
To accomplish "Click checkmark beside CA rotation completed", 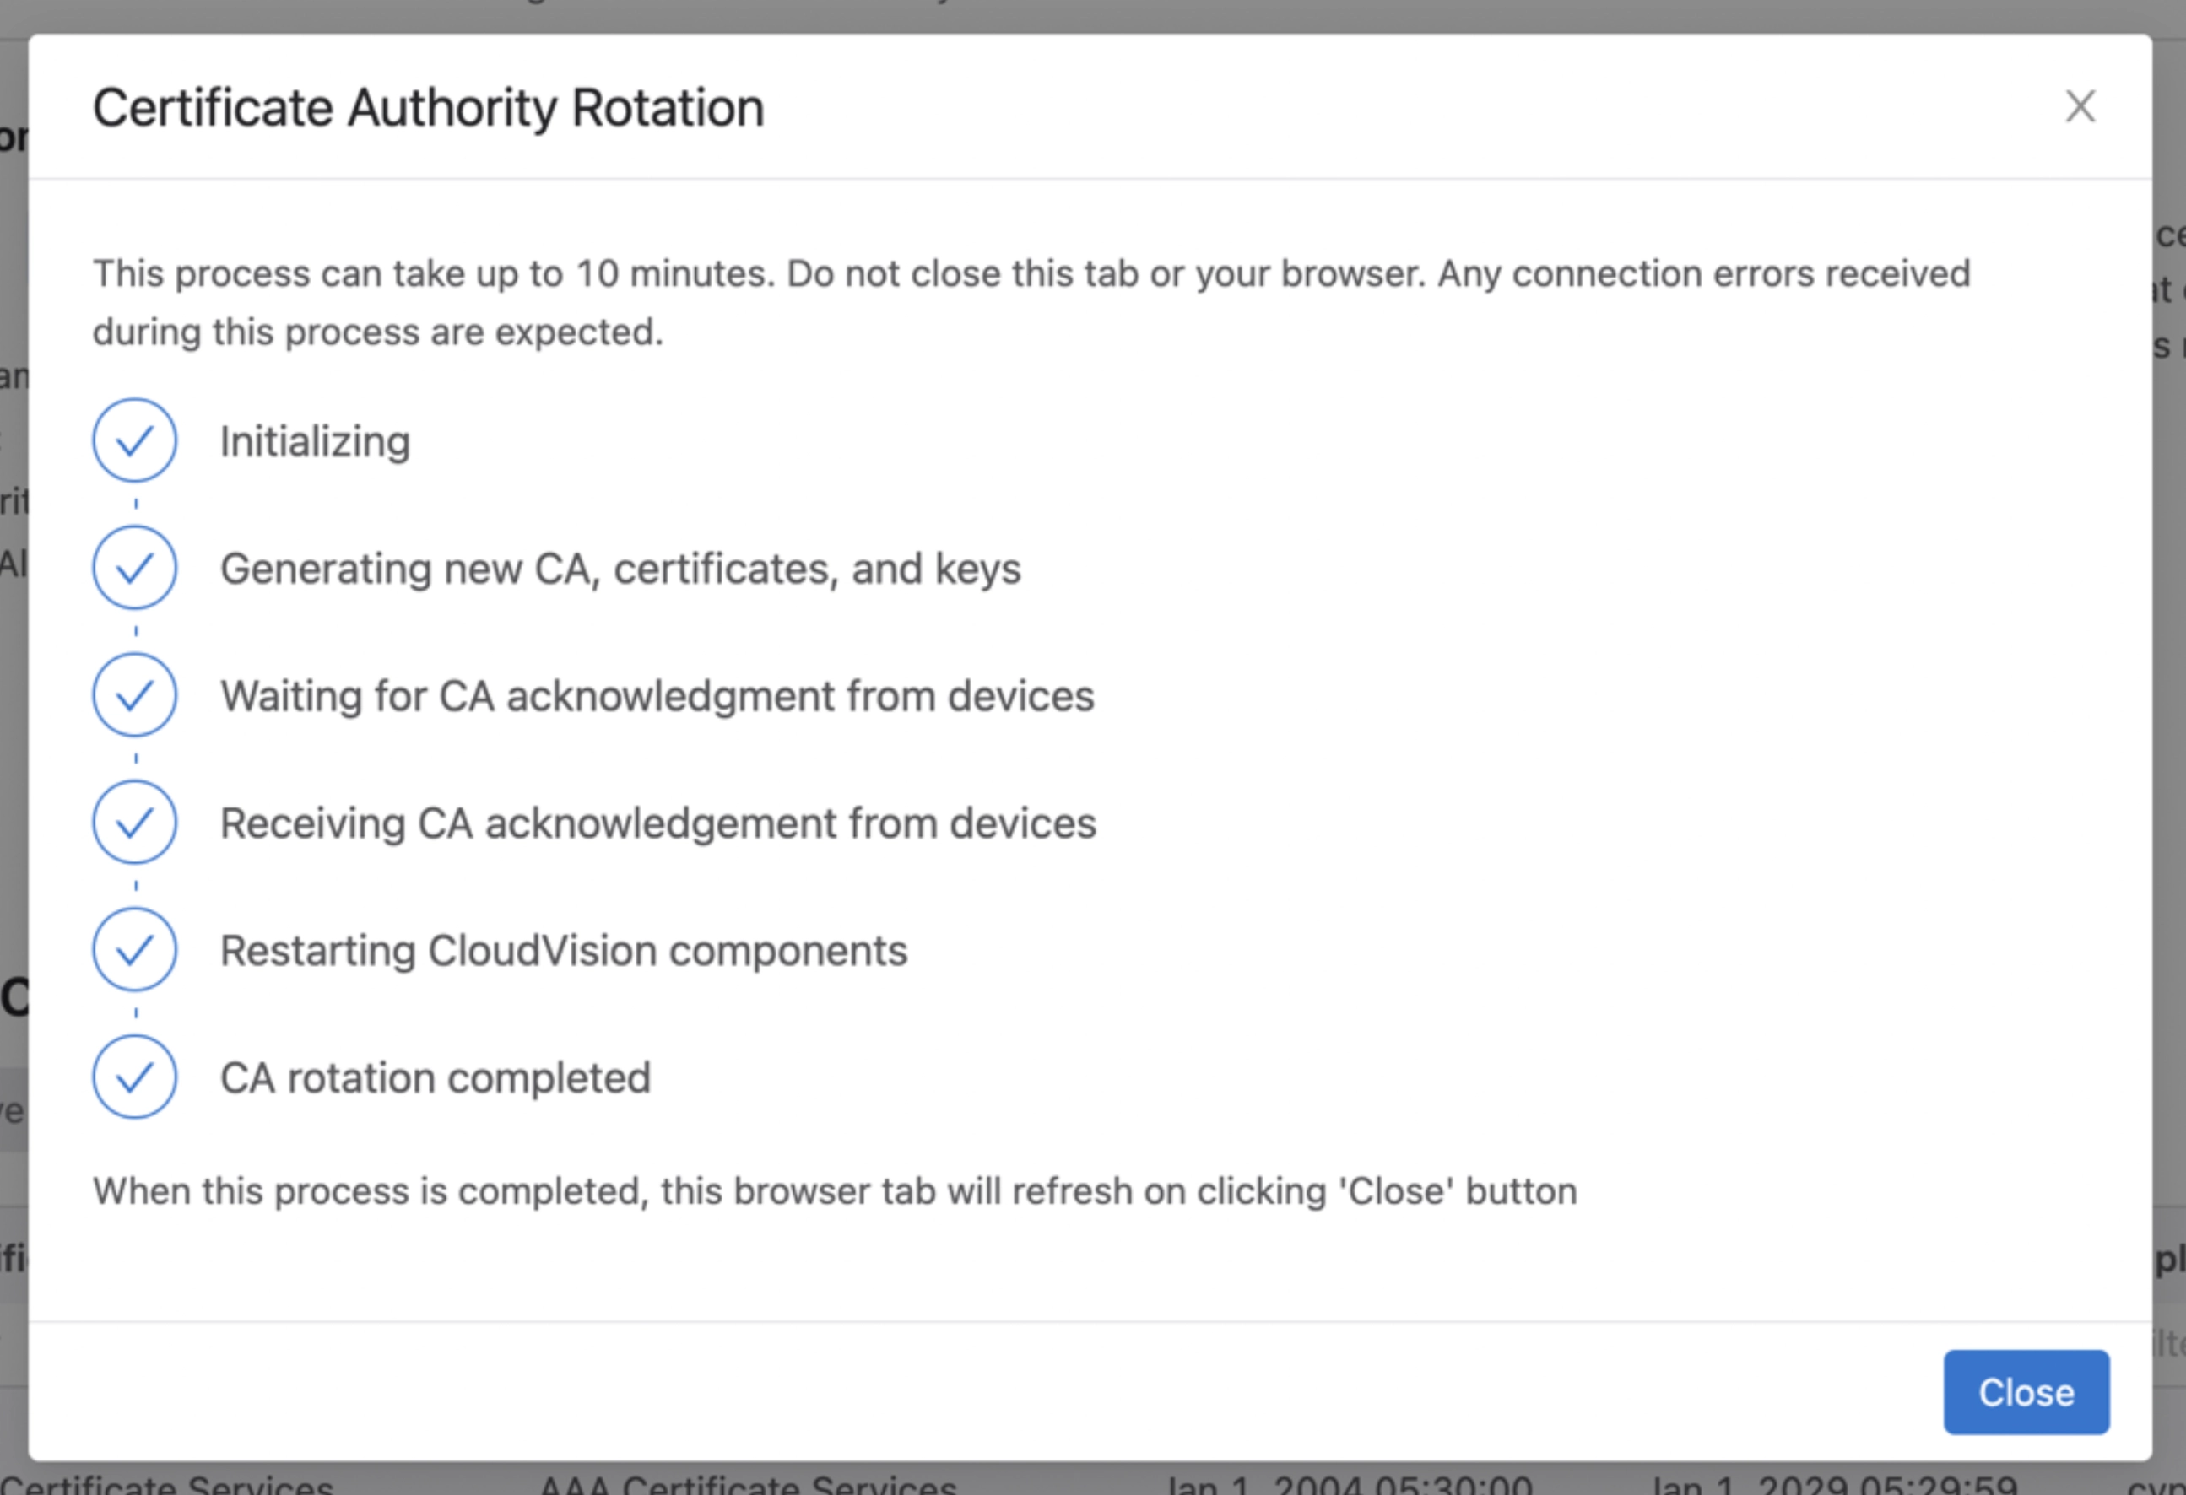I will coord(134,1077).
